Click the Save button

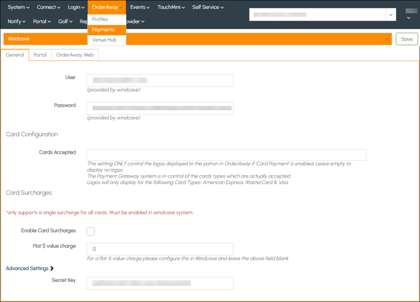click(407, 39)
